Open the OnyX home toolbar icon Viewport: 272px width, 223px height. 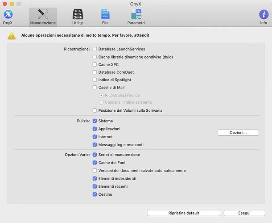[x=8, y=15]
